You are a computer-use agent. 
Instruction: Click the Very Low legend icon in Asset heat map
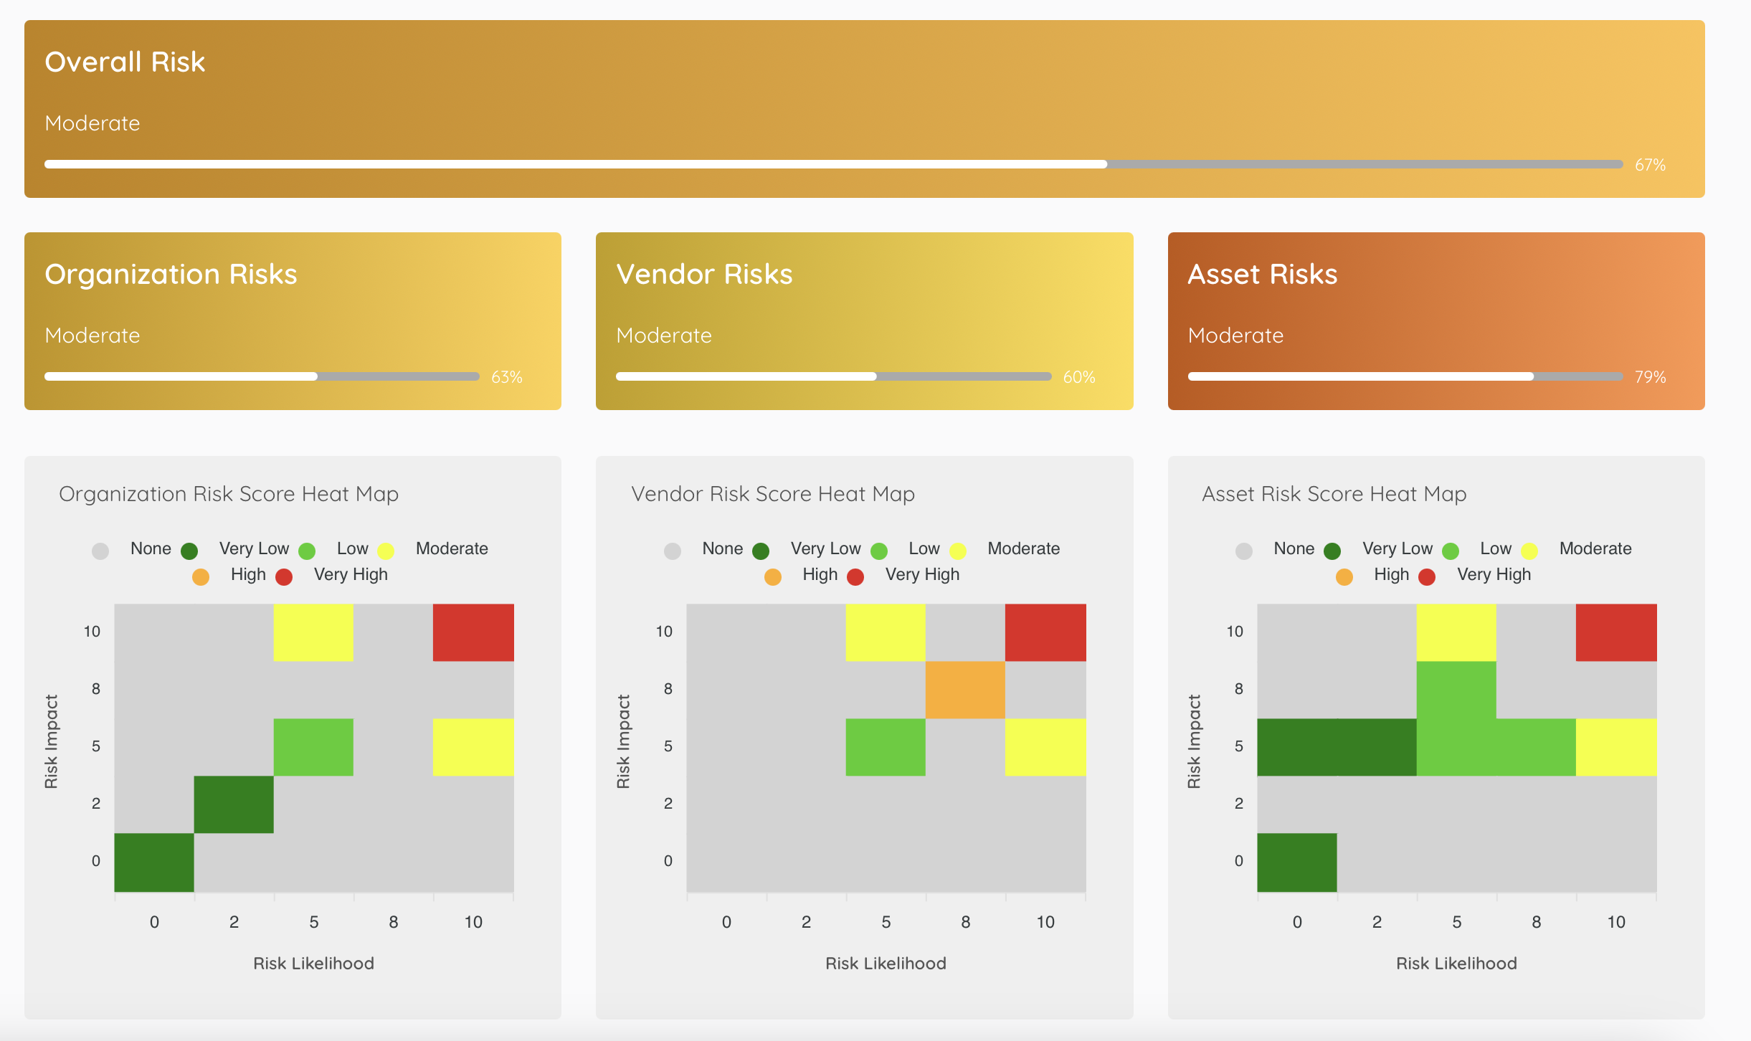tap(1332, 551)
